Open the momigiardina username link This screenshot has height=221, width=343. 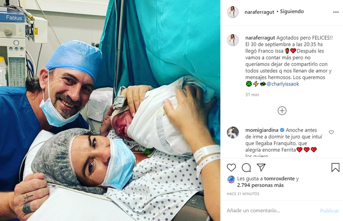(262, 130)
